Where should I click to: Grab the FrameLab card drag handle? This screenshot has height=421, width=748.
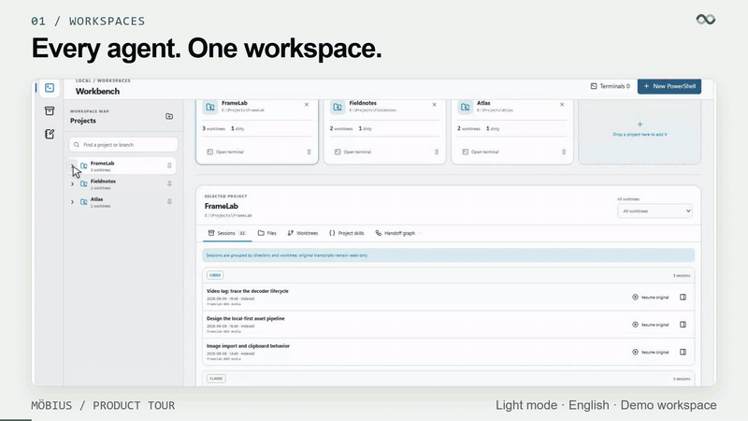(309, 152)
